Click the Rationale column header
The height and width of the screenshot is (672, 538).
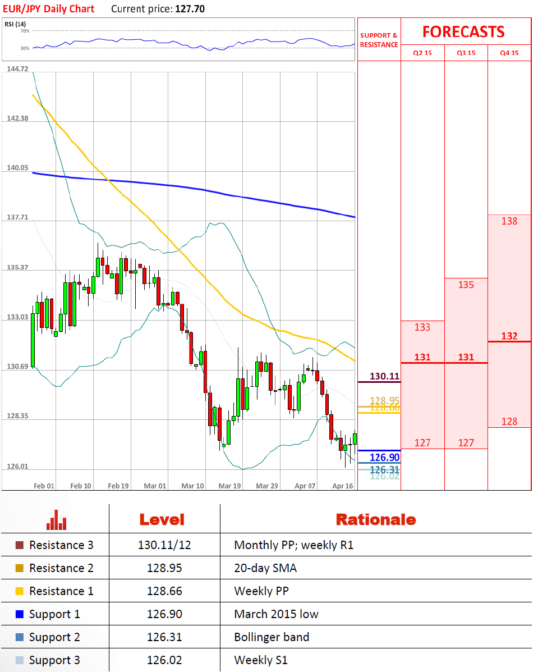(x=376, y=520)
